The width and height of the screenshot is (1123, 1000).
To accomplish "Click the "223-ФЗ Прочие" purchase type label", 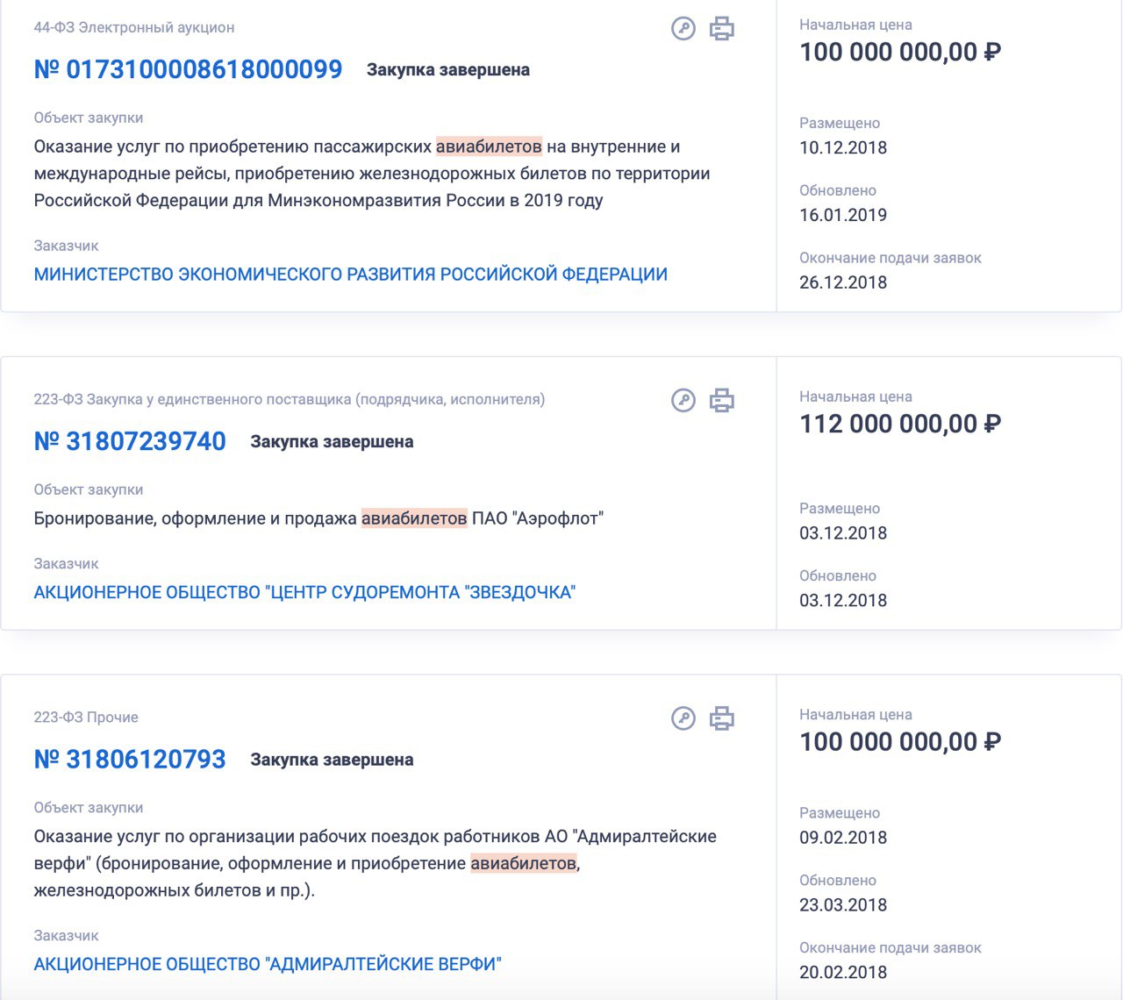I will coord(86,718).
